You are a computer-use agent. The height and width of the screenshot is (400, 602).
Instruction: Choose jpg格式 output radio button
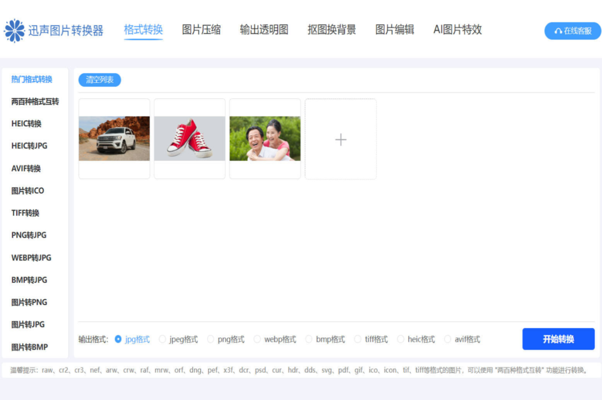tap(118, 339)
